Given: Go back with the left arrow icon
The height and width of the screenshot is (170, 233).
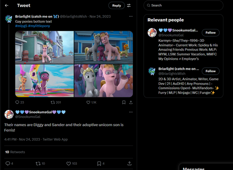Looking at the screenshot, I should pyautogui.click(x=7, y=5).
